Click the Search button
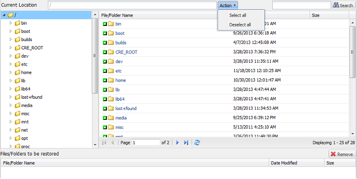 343,5
